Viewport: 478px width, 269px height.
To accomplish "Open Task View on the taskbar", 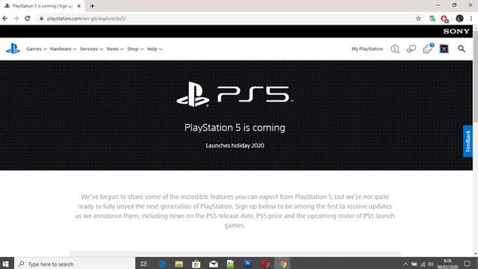I will tap(143, 264).
